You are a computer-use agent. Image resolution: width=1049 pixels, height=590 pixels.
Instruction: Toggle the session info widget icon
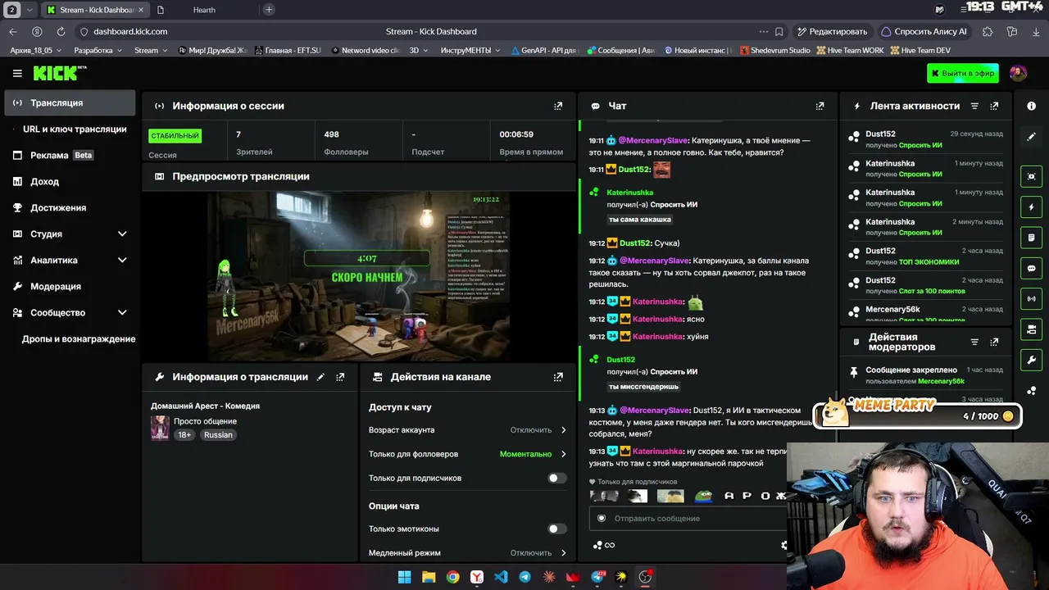(x=1031, y=329)
